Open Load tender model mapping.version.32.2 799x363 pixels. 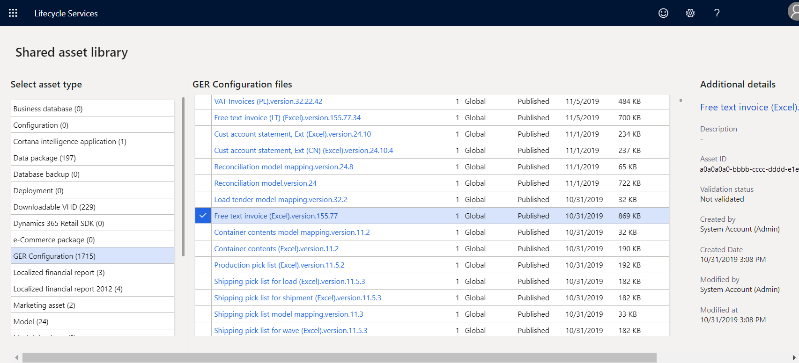[281, 199]
